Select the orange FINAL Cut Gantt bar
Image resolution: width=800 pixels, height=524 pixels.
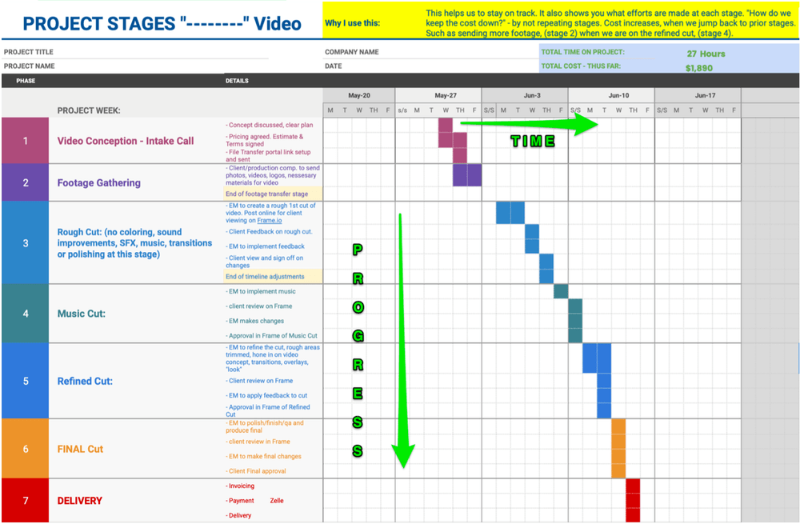point(618,448)
